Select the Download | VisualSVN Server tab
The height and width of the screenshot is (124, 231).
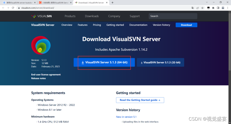[91, 3]
